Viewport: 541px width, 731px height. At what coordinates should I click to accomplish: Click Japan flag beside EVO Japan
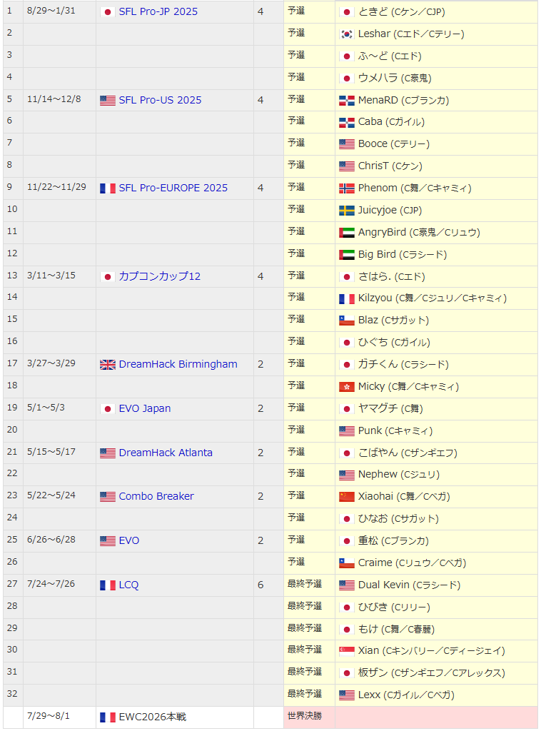(108, 409)
